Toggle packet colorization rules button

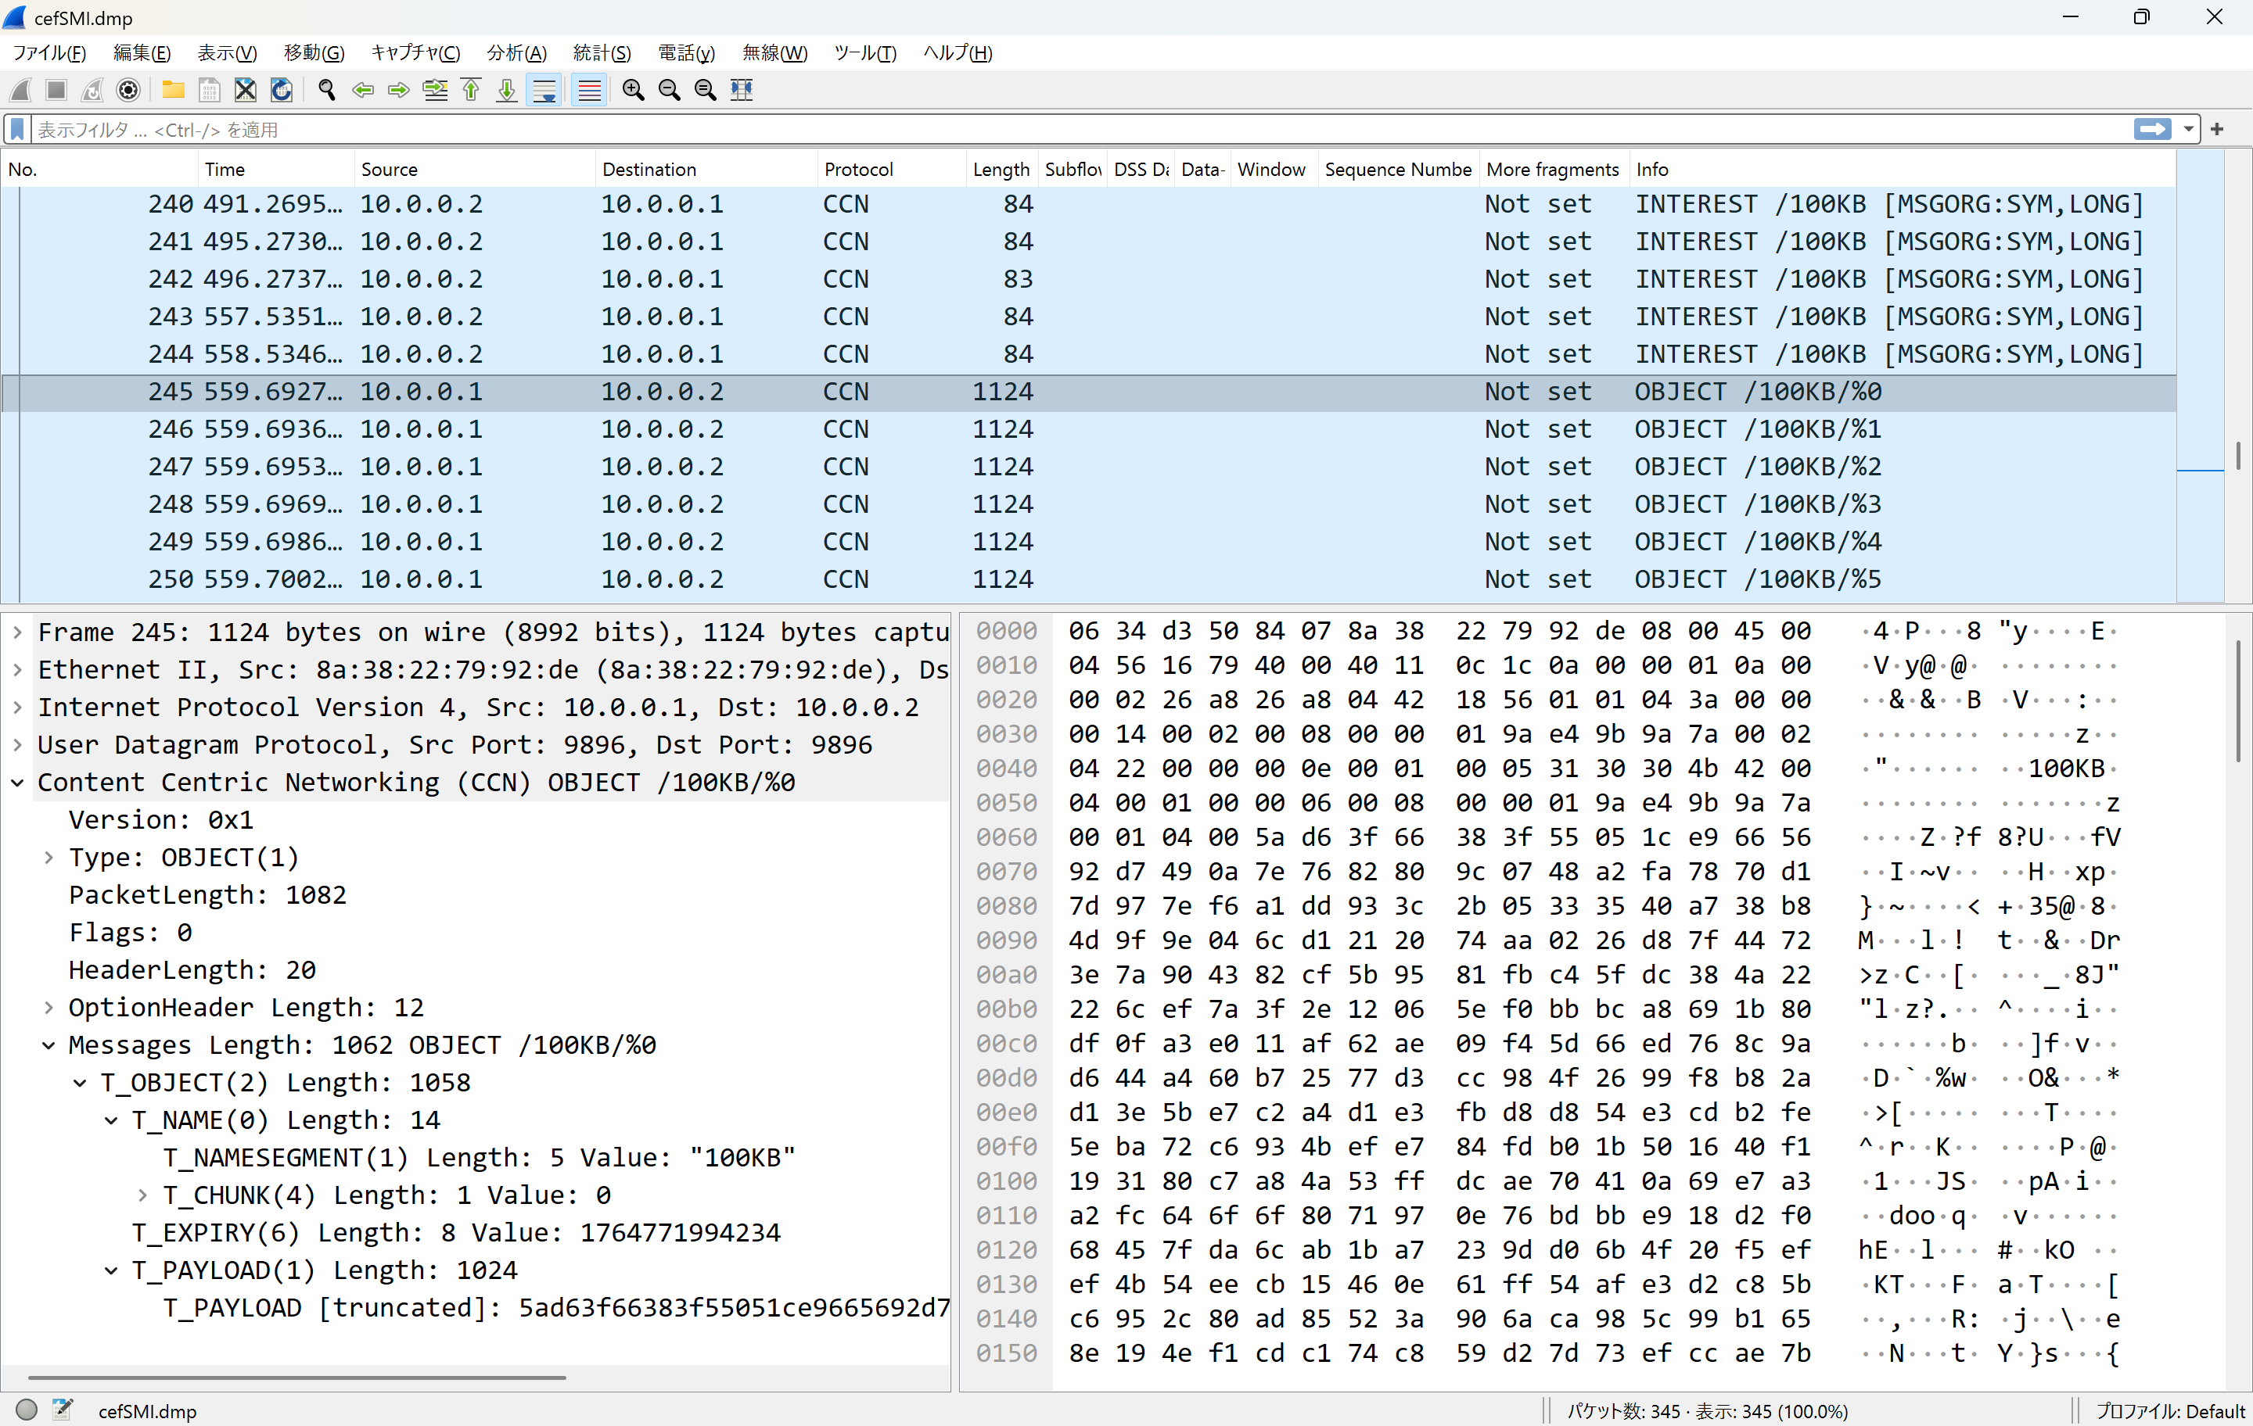[588, 90]
